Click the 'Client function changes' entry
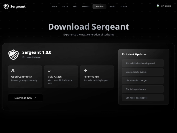The width and height of the screenshot is (177, 133). pyautogui.click(x=143, y=80)
